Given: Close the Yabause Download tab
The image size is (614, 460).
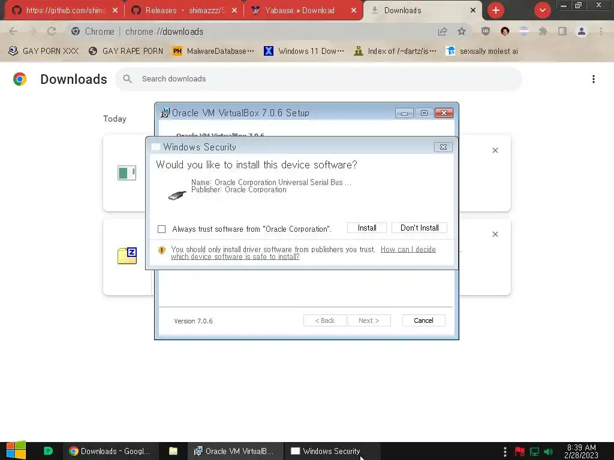Looking at the screenshot, I should pyautogui.click(x=354, y=11).
